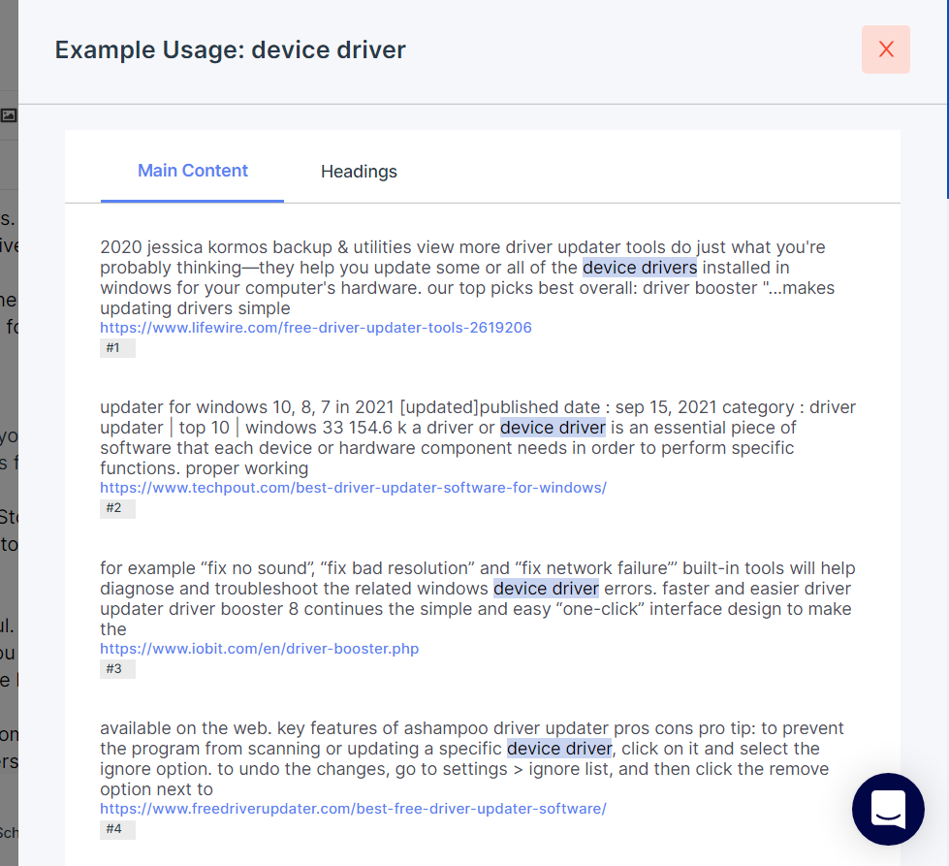This screenshot has width=949, height=866.
Task: Click the #3 rank badge
Action: point(117,668)
